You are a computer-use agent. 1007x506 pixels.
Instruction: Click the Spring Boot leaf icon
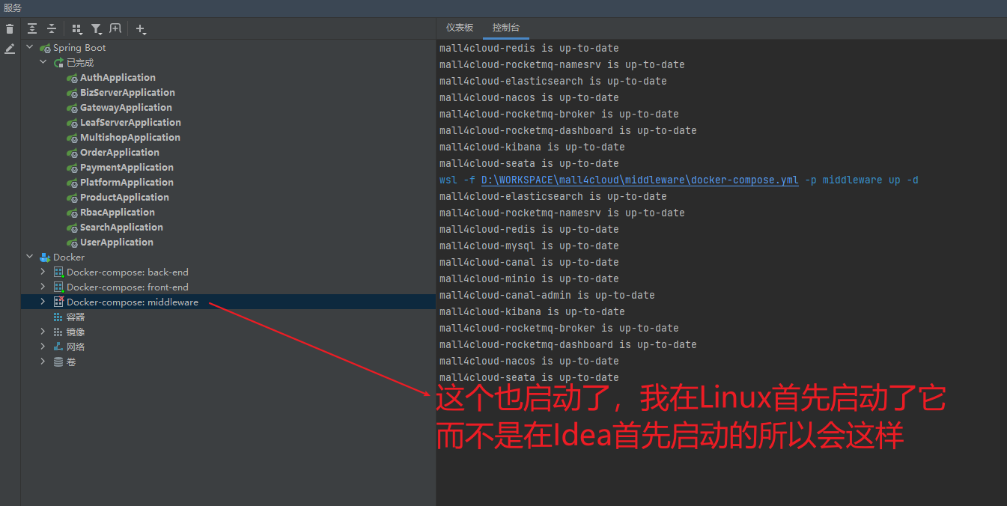[x=45, y=48]
